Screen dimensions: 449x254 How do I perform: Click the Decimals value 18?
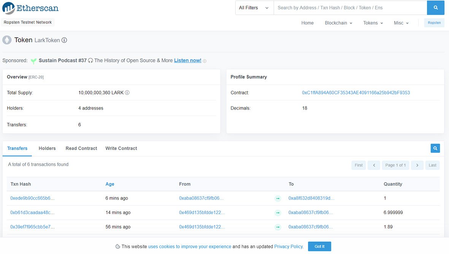(x=305, y=108)
